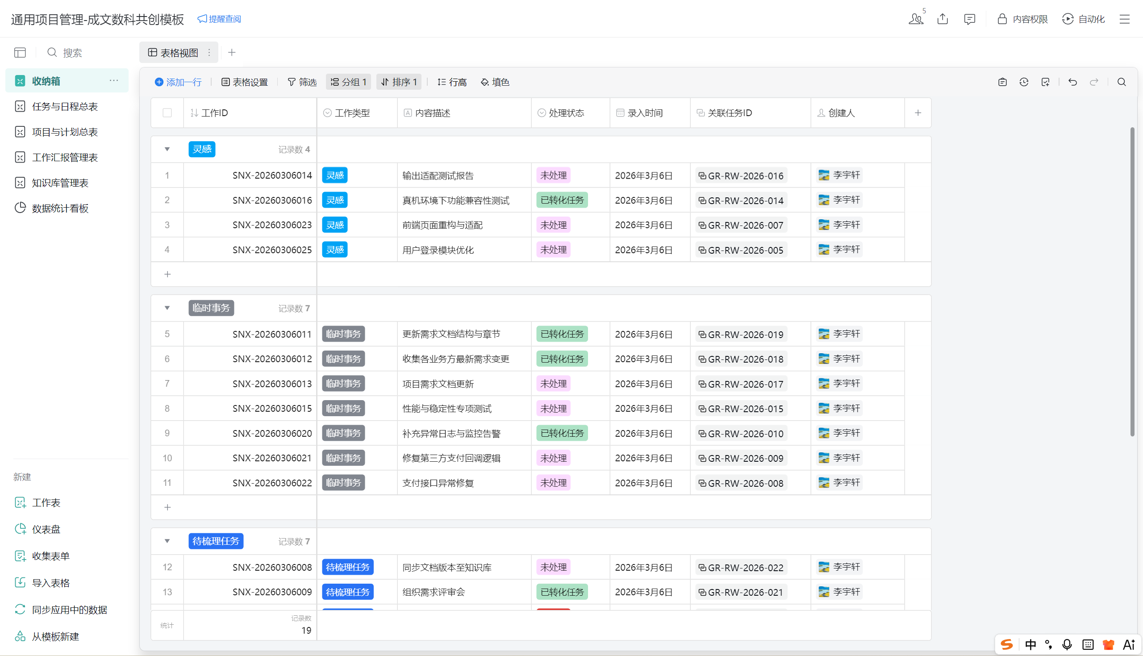Open the table search magnifier icon
Image resolution: width=1143 pixels, height=656 pixels.
[x=1122, y=82]
